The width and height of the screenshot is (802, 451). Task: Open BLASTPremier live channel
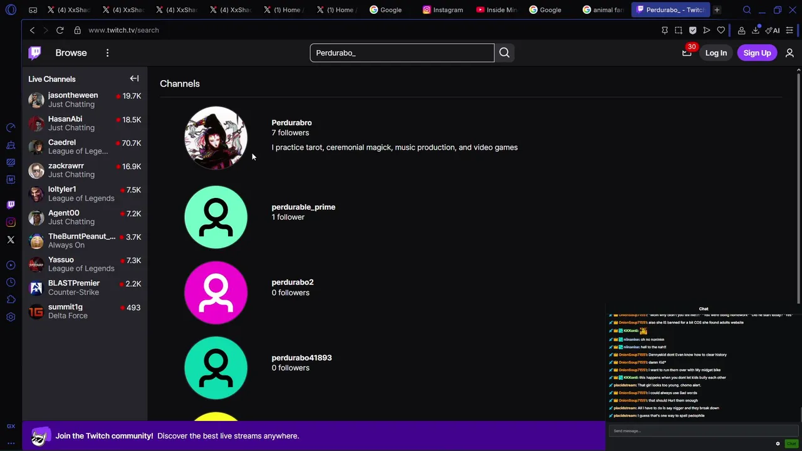[x=85, y=288]
